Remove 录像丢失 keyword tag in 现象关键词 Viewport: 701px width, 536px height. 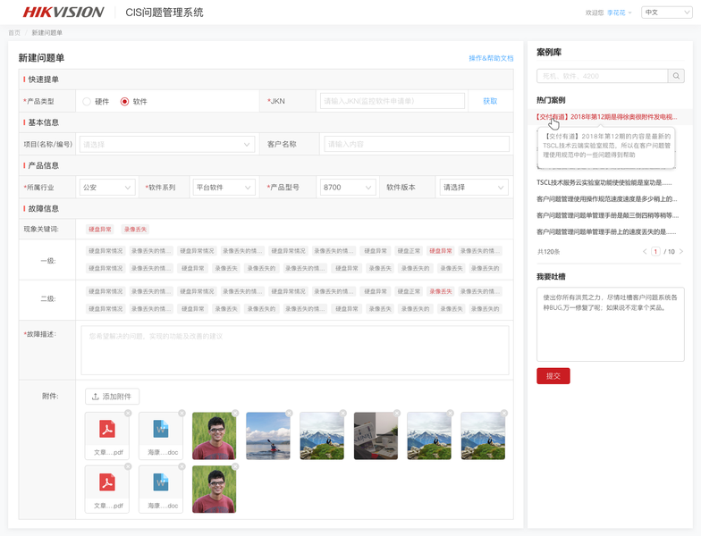[x=136, y=229]
